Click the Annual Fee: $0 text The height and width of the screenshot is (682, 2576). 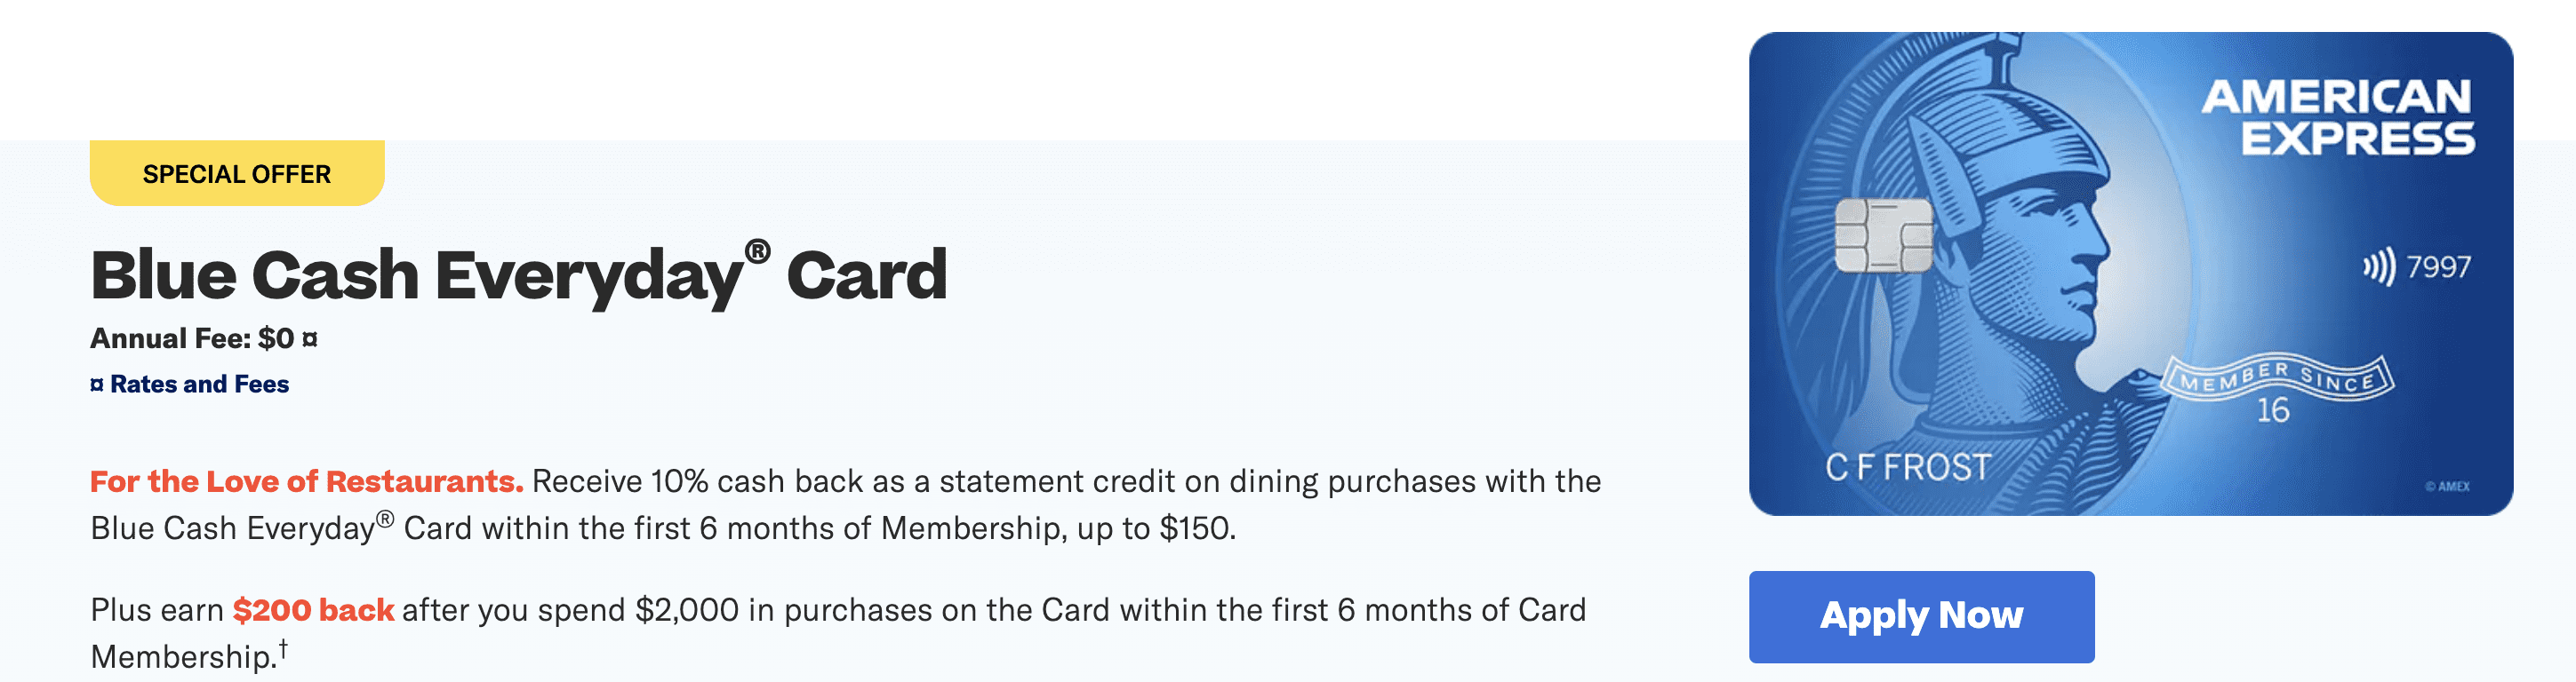[192, 338]
